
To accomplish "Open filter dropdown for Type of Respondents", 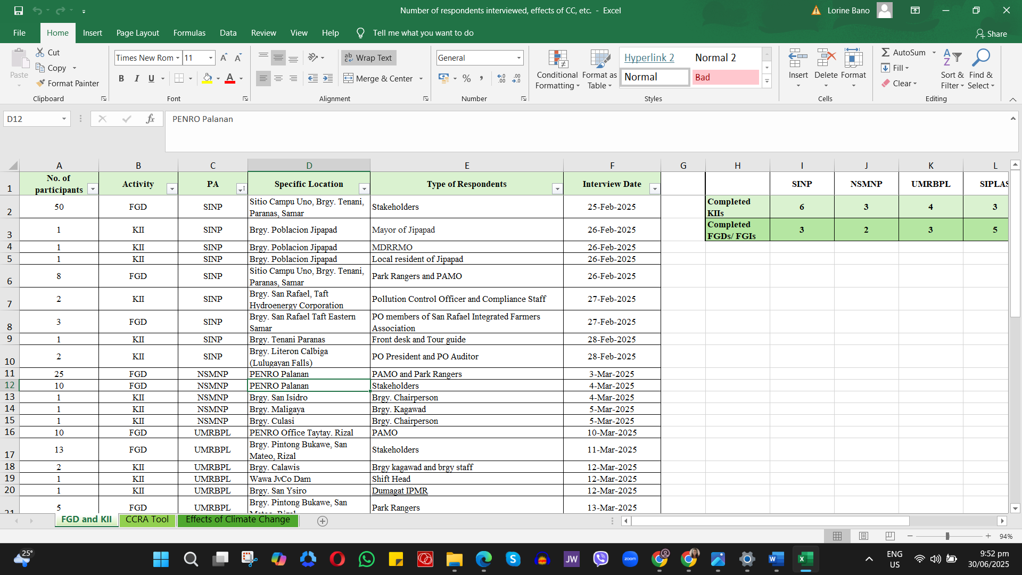I will coord(557,189).
